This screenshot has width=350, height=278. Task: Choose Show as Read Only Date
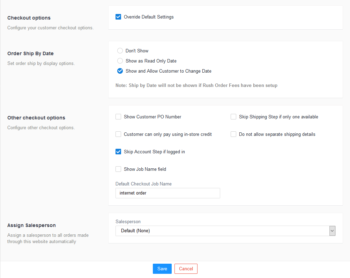(x=120, y=61)
